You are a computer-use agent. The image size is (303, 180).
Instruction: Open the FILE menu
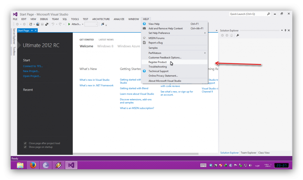pos(15,19)
